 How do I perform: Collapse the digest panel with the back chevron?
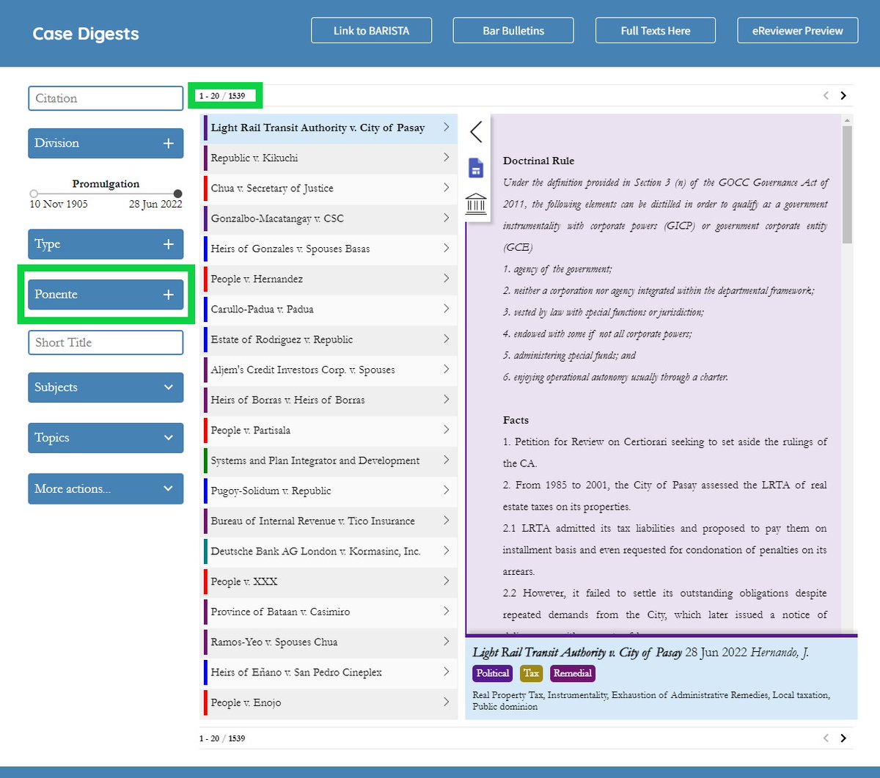(x=476, y=132)
